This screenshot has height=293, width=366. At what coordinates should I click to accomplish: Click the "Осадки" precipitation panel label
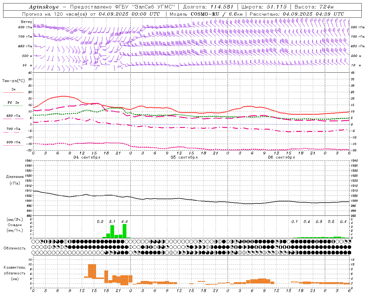pyautogui.click(x=15, y=225)
